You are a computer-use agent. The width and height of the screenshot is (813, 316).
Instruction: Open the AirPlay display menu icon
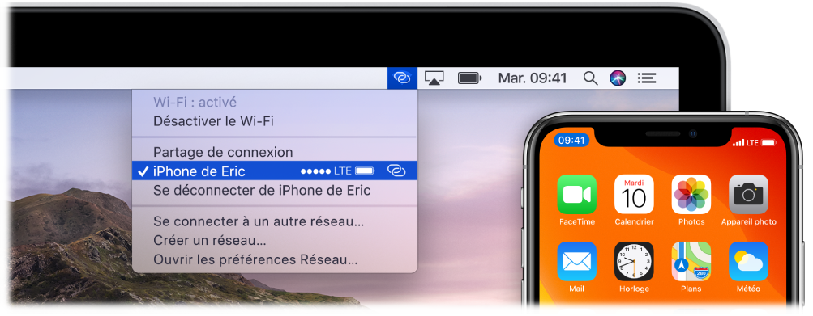[x=434, y=78]
